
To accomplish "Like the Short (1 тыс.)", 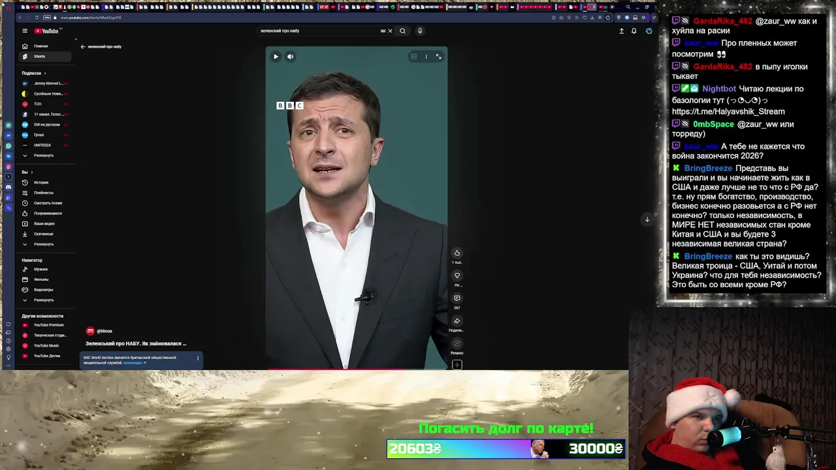I will point(457,253).
